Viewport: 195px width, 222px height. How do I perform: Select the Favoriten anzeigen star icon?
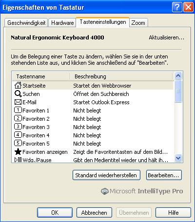tap(18, 152)
